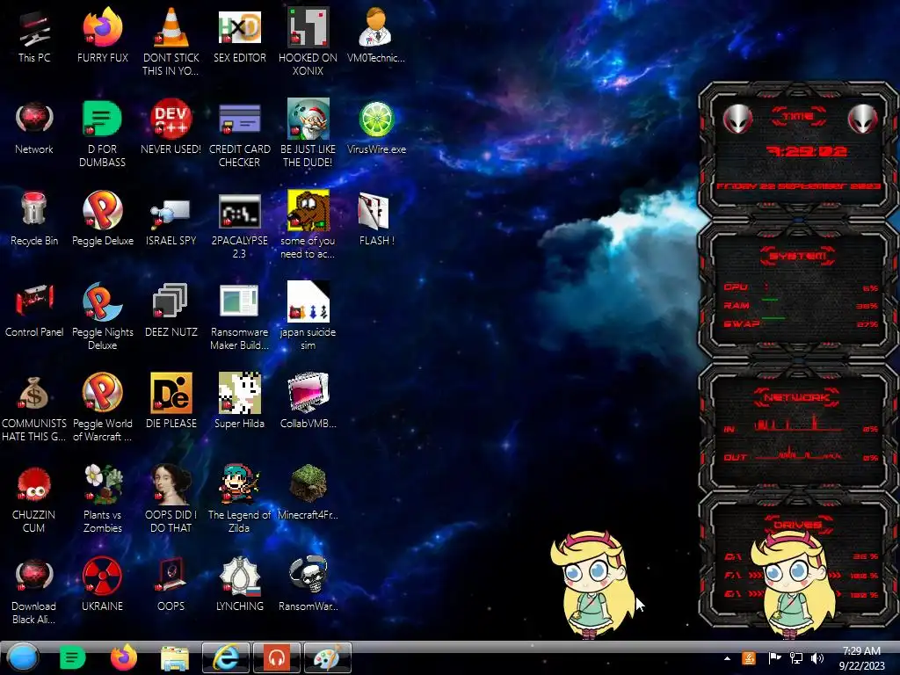Screen dimensions: 900x675
Task: Launch Peggle Nights Deluxe
Action: [103, 316]
